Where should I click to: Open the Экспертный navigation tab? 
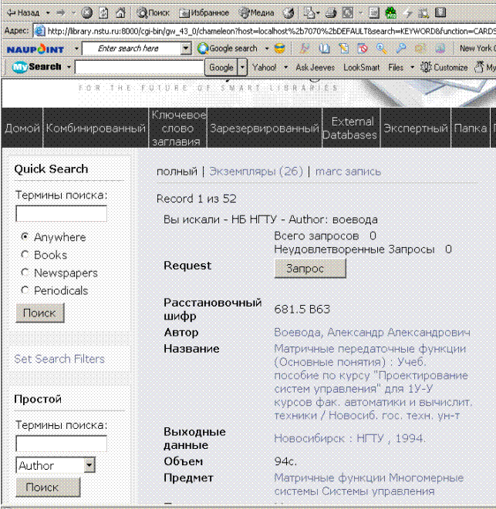tap(416, 129)
